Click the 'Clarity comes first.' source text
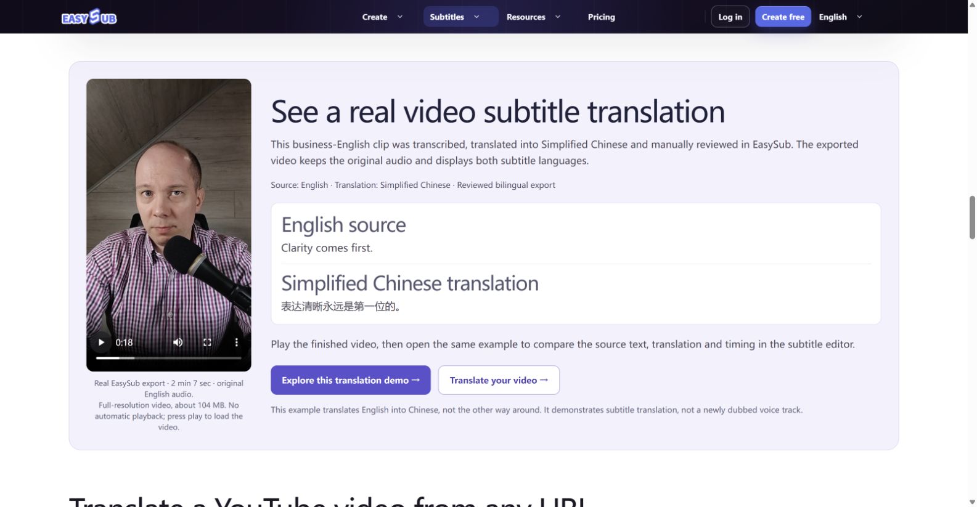The width and height of the screenshot is (977, 507). pos(327,248)
